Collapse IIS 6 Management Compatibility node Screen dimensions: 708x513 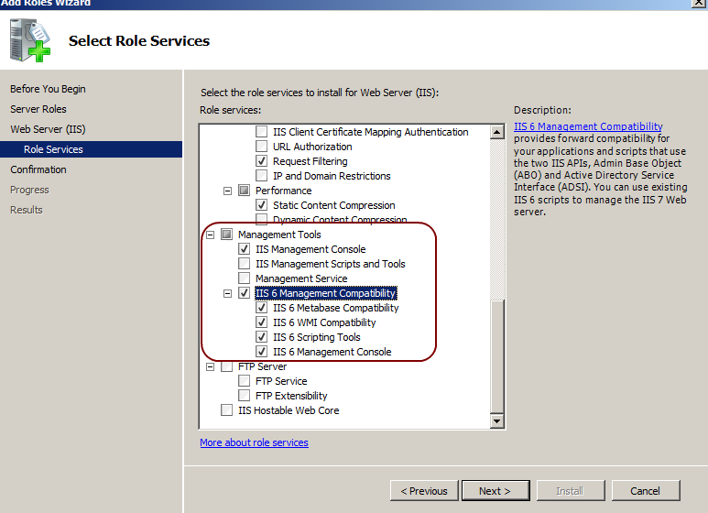pyautogui.click(x=227, y=293)
